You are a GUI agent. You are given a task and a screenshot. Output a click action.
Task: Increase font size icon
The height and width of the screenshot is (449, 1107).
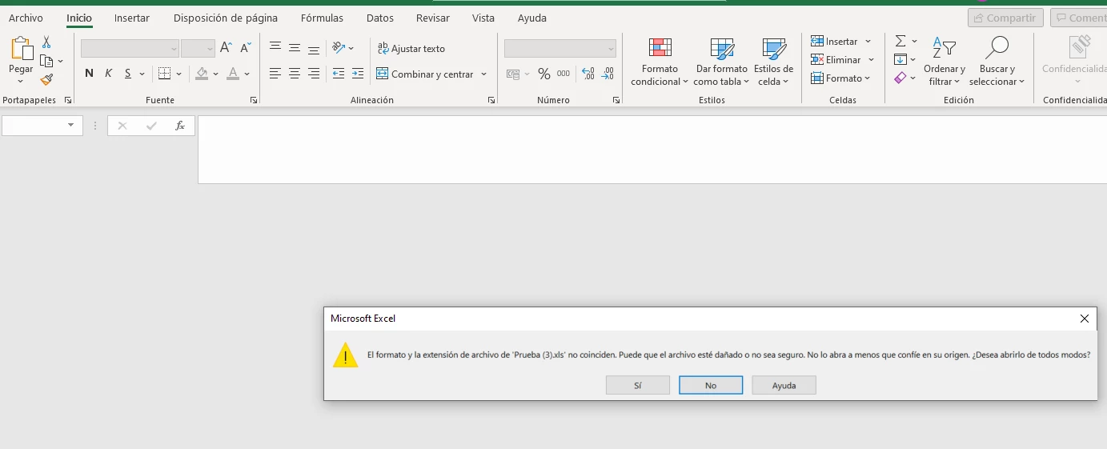pyautogui.click(x=227, y=48)
